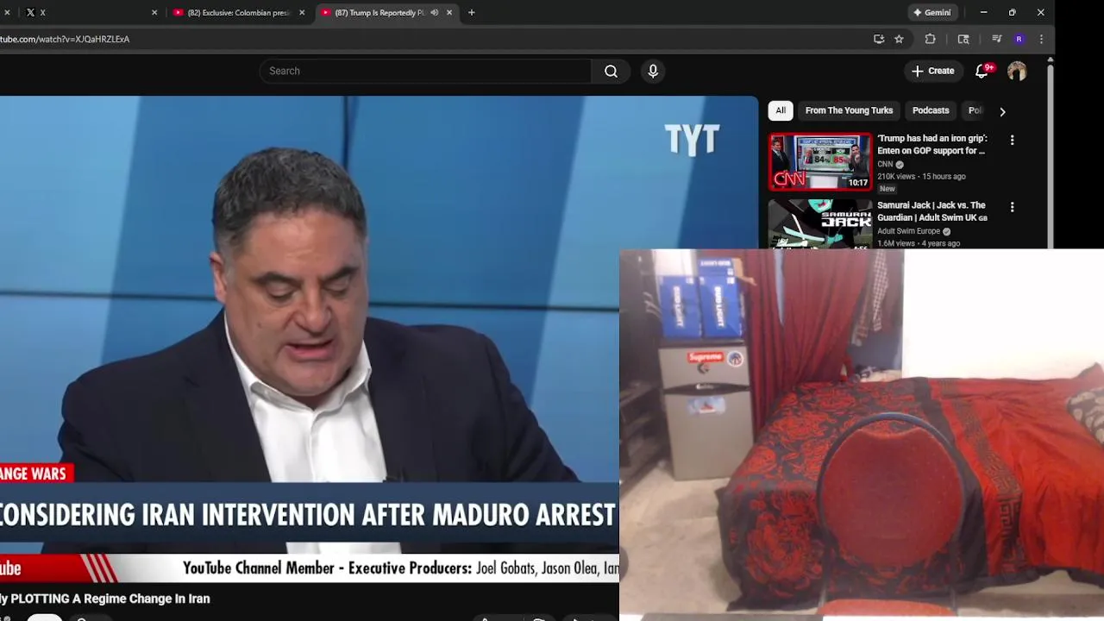Click the video title below the player
Screen dimensions: 1104x621
(105, 599)
